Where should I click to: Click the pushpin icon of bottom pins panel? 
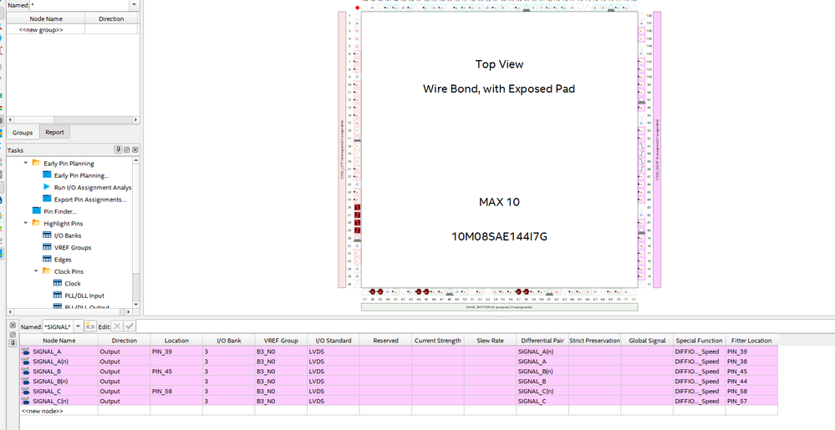coord(13,343)
